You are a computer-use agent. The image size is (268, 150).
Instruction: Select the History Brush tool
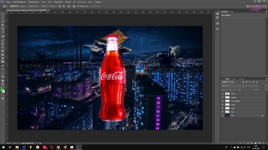(3, 47)
